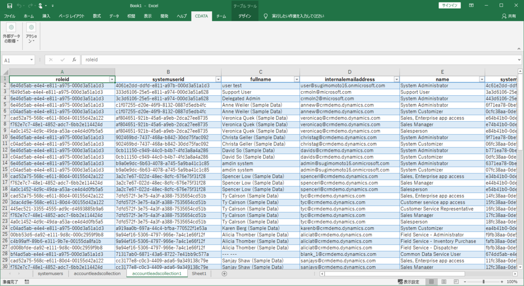Screen dimensions: 524x286
Task: Switch to ヘルプ ribbon tab
Action: pyautogui.click(x=182, y=16)
